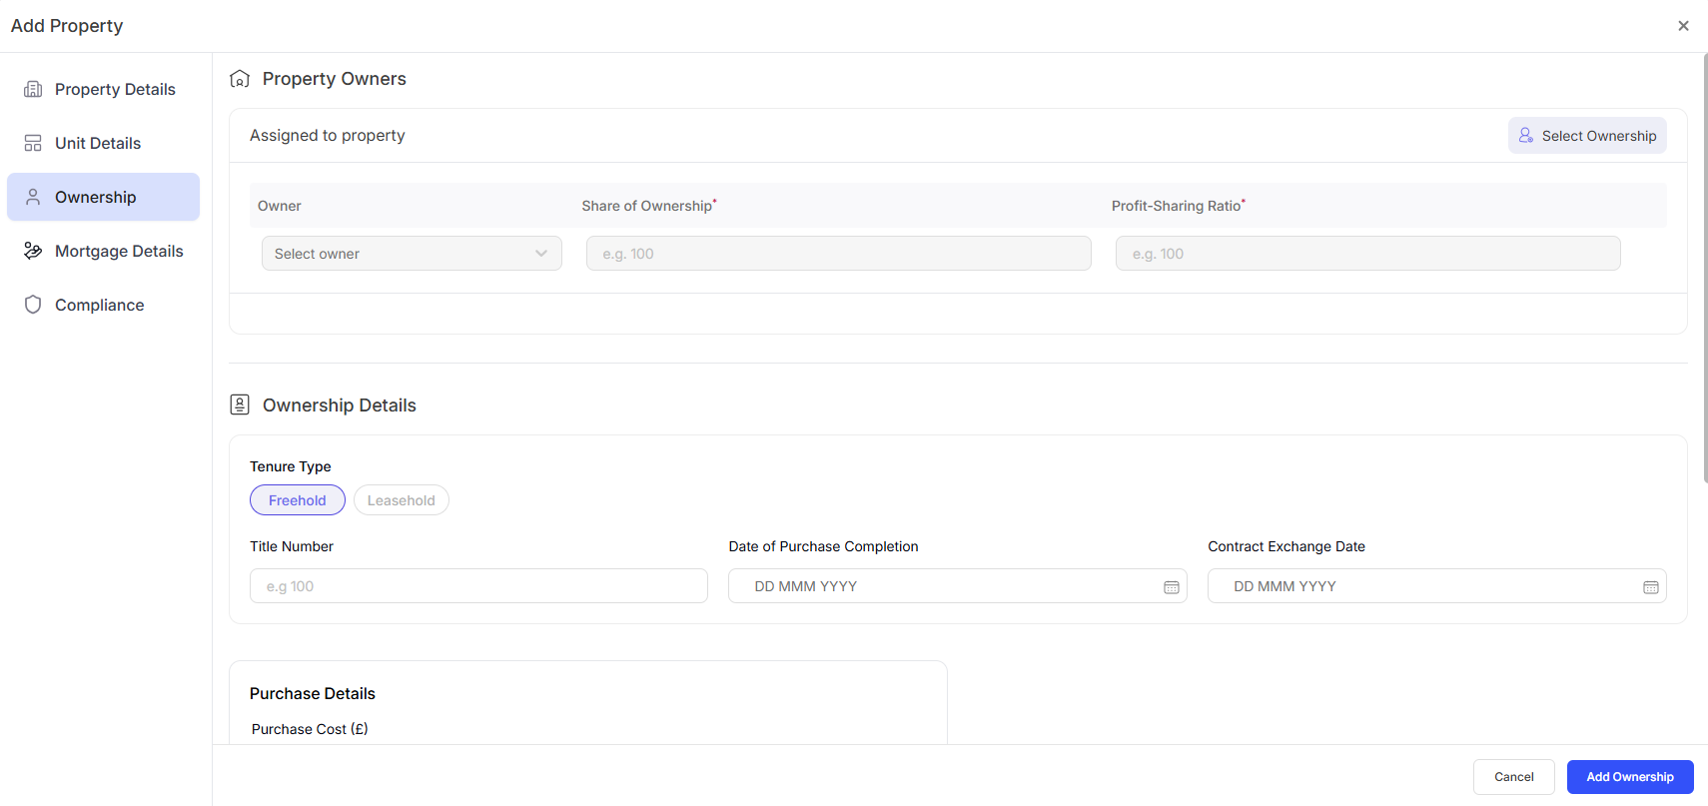Focus the Title Number text field
1708x806 pixels.
478,586
